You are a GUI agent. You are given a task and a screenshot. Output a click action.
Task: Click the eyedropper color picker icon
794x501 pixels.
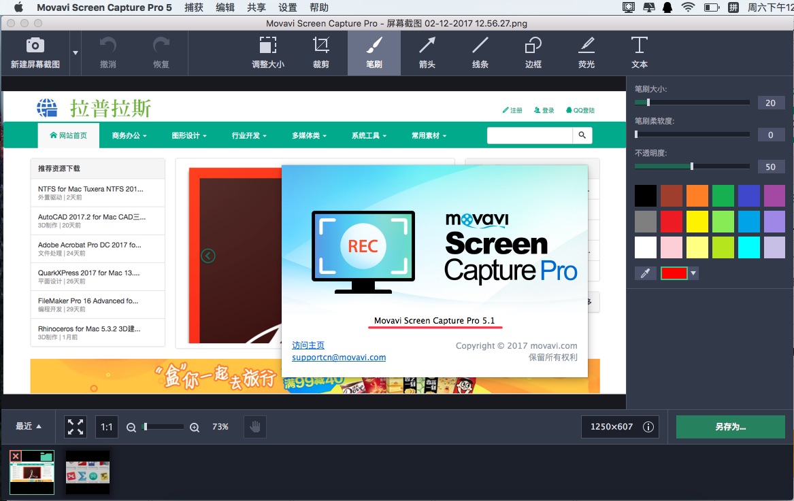click(x=645, y=273)
